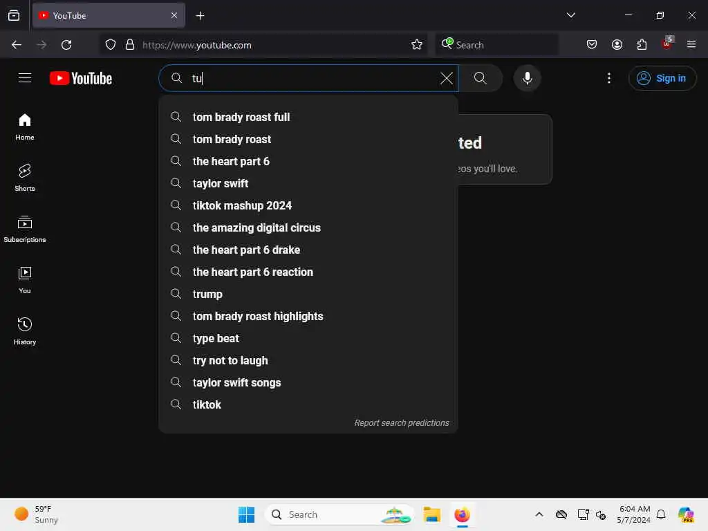Clear the search query with X
Screen dimensions: 708x531
[446, 78]
